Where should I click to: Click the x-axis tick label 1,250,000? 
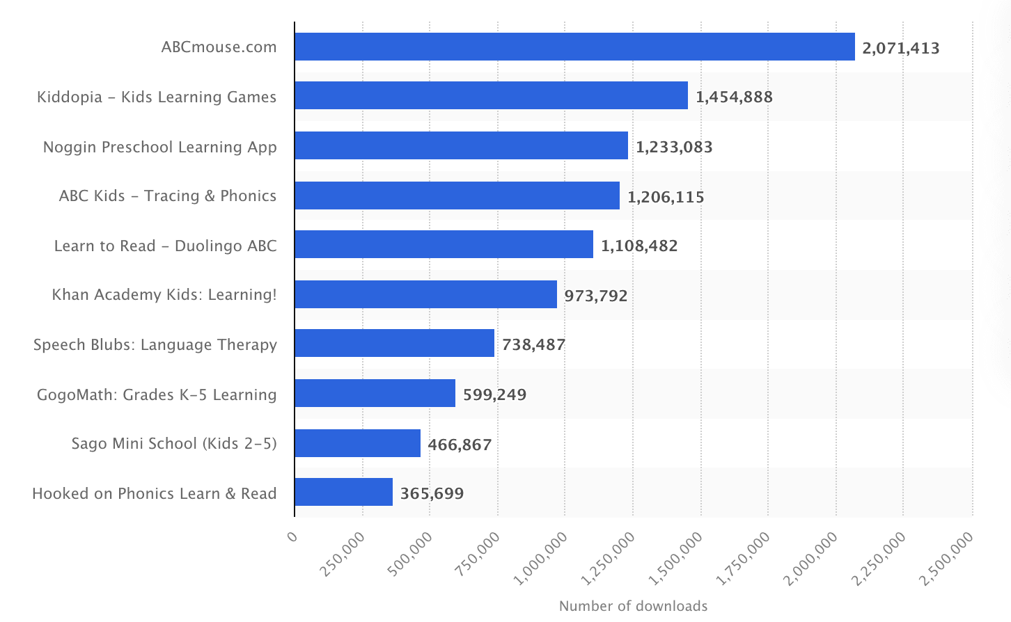609,558
